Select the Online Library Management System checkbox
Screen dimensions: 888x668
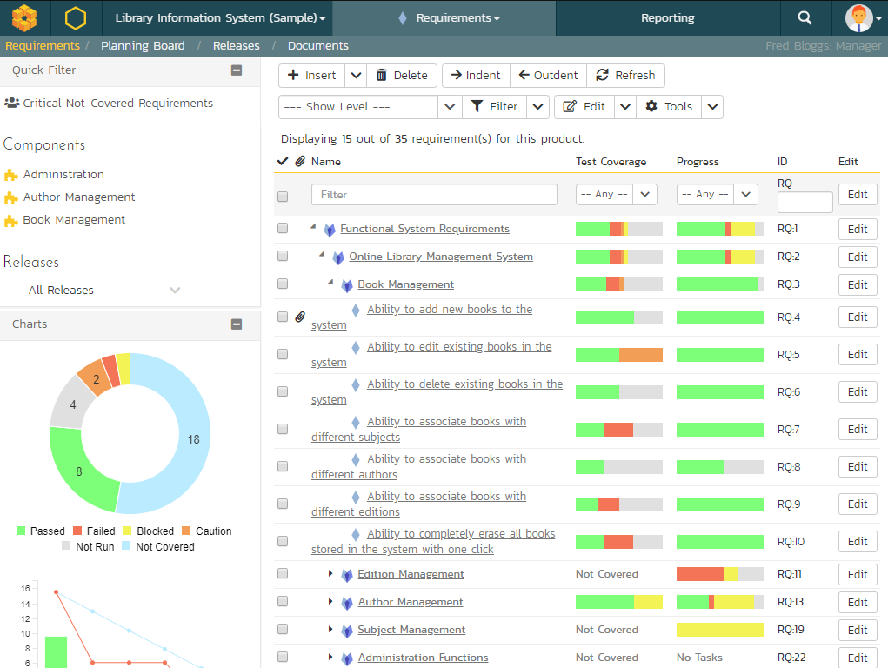283,256
